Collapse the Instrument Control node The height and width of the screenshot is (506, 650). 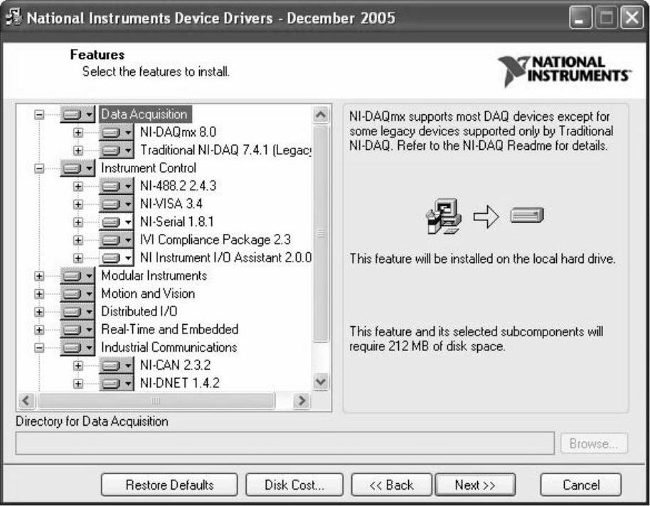39,168
